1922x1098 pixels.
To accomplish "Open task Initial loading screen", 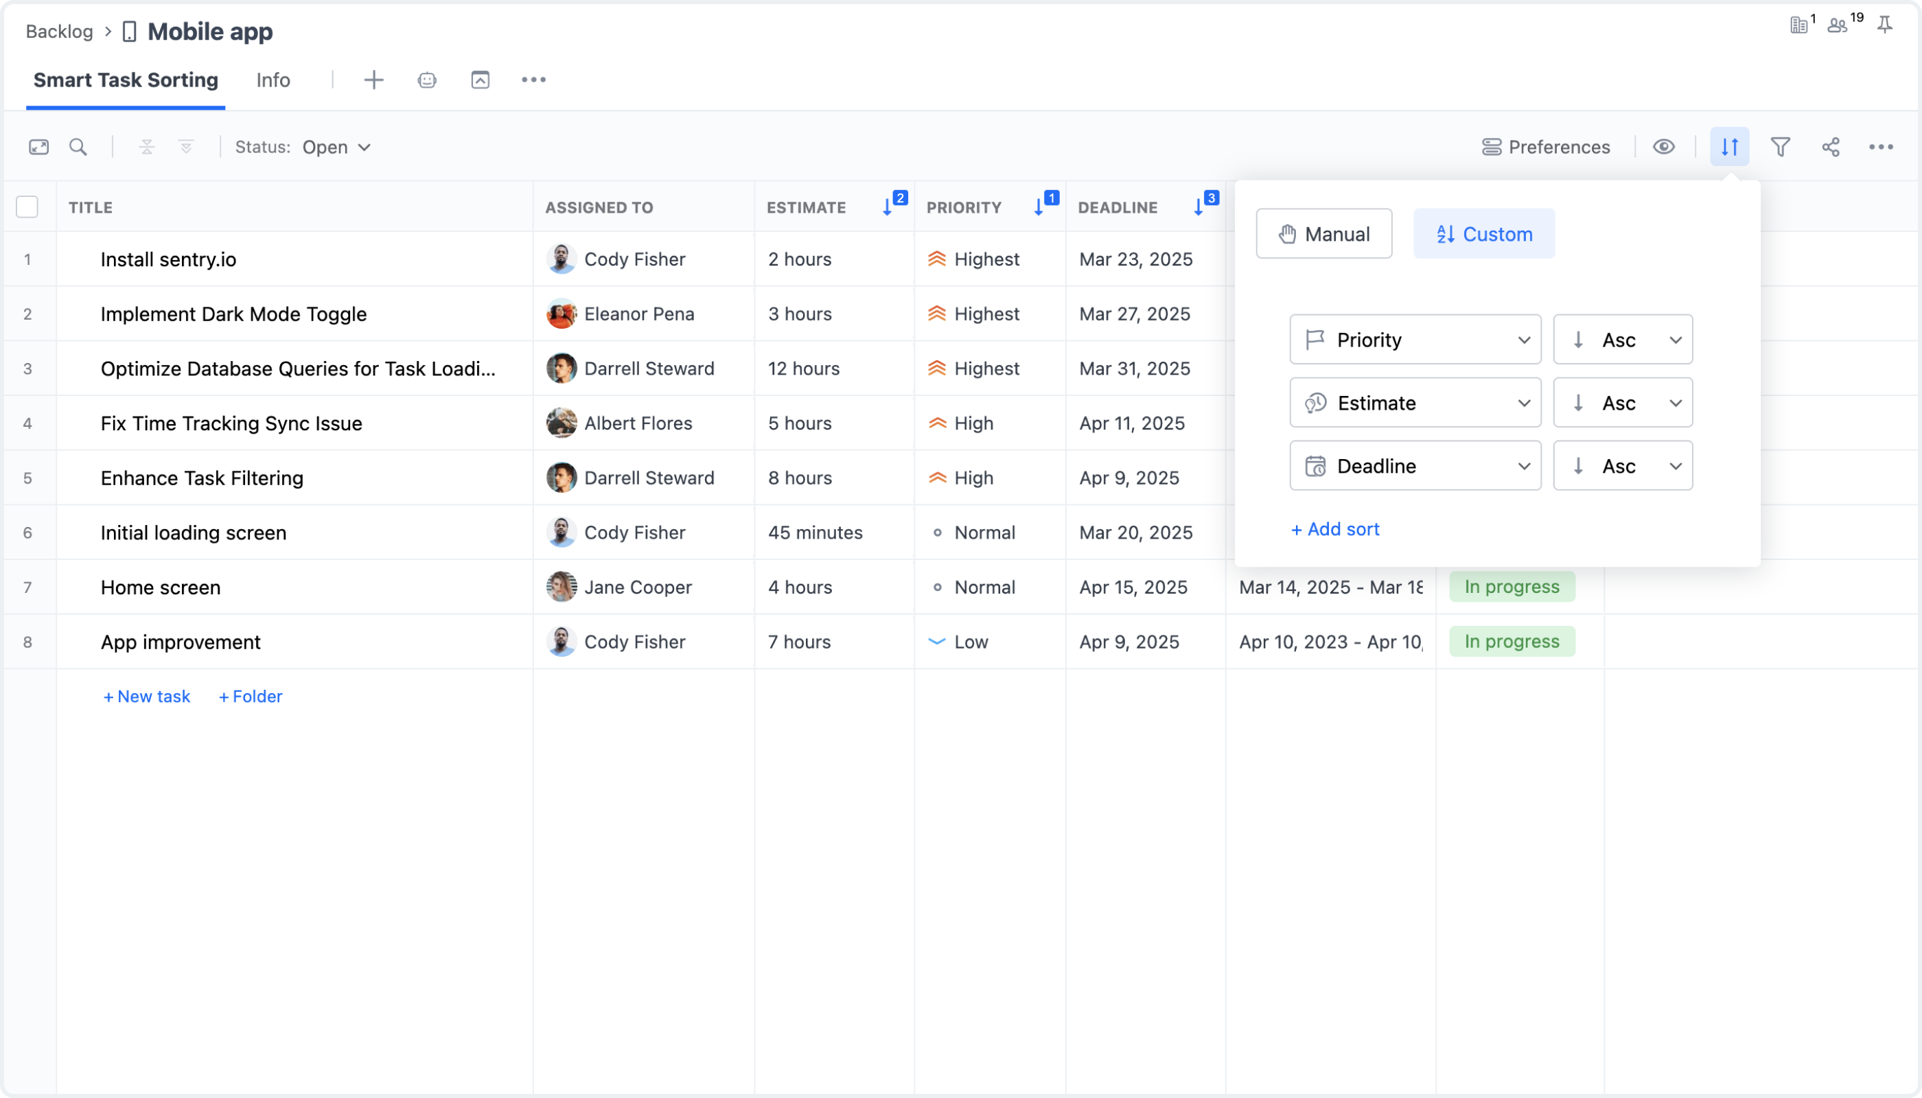I will click(x=194, y=533).
